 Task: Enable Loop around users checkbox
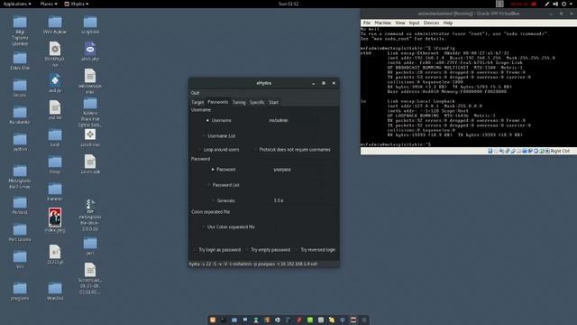pyautogui.click(x=199, y=150)
